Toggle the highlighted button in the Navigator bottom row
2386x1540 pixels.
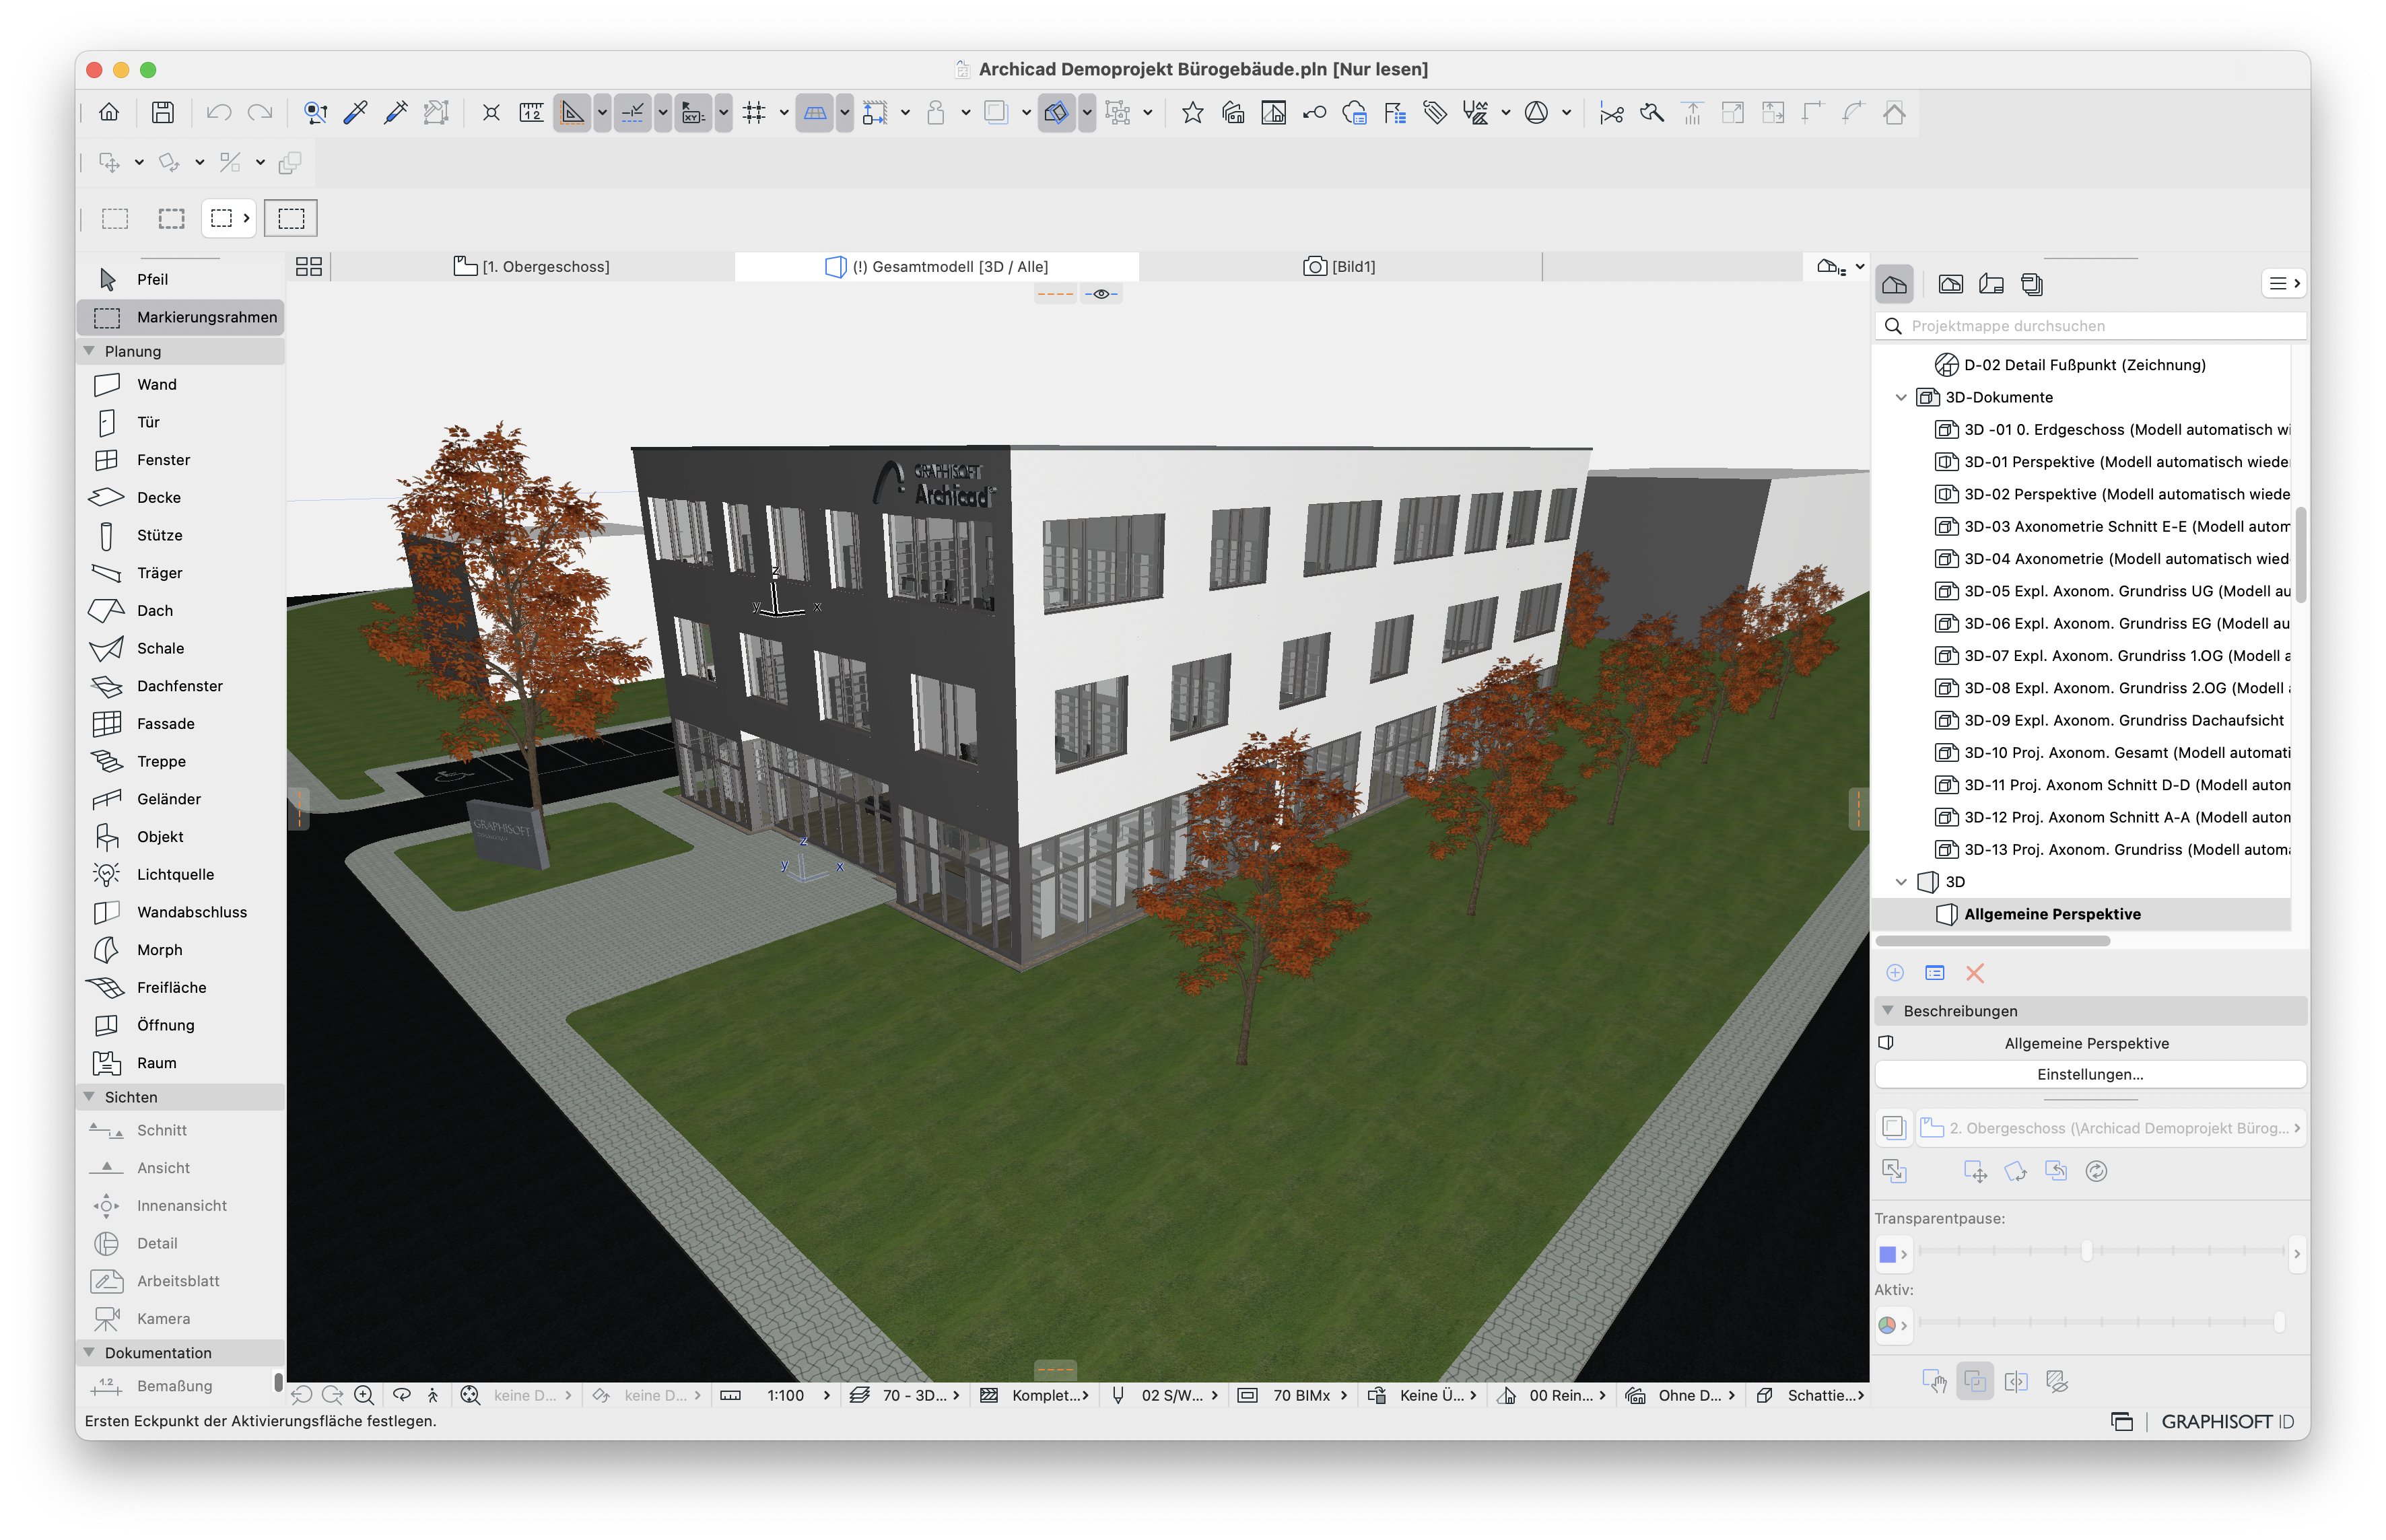pyautogui.click(x=1975, y=1382)
